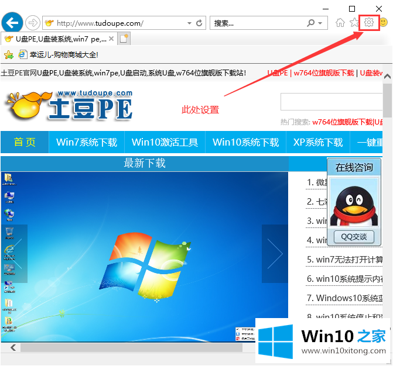The image size is (393, 366).
Task: Open list item 6 win10系统提示内
Action: 344,279
